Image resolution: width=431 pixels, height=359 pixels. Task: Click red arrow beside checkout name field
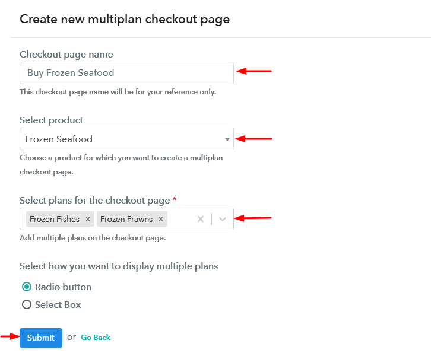coord(254,71)
